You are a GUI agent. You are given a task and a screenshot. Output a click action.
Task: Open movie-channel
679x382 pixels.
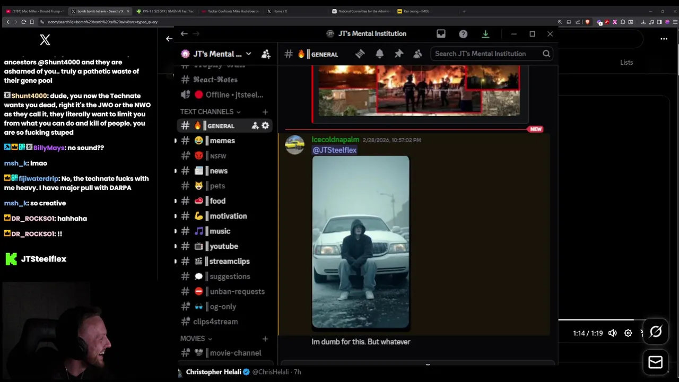click(225, 353)
